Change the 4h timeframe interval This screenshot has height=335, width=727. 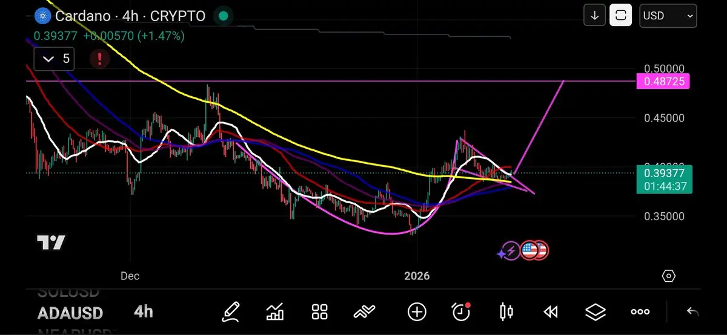[x=144, y=312]
